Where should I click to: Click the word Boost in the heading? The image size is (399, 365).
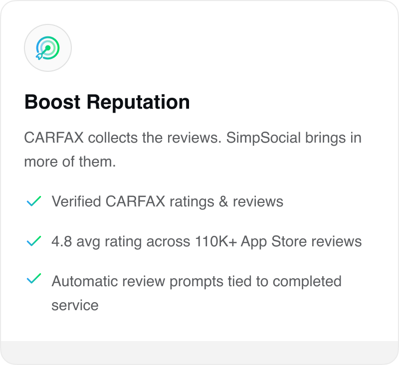pos(52,102)
